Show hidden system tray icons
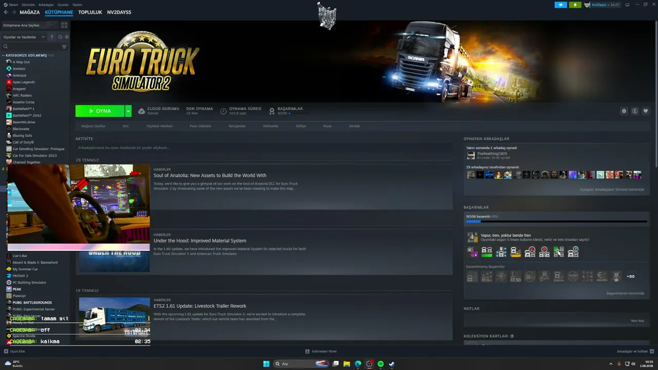The image size is (658, 370). [x=611, y=364]
